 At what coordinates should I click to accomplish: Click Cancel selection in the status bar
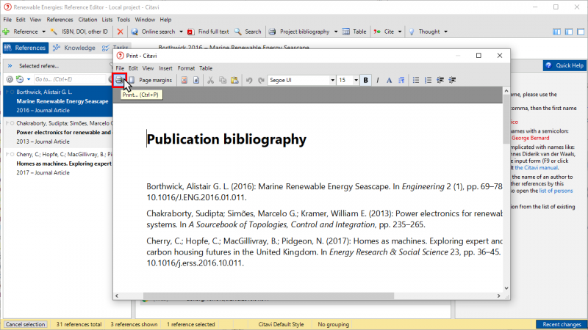[25, 323]
